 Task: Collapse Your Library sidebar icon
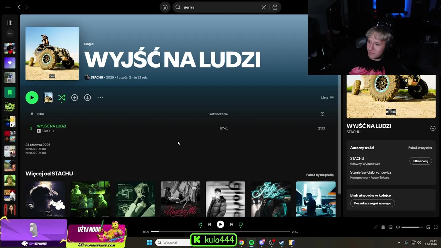(10, 23)
